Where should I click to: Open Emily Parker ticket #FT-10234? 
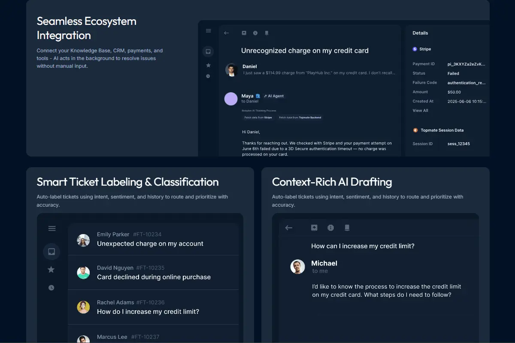tap(153, 239)
